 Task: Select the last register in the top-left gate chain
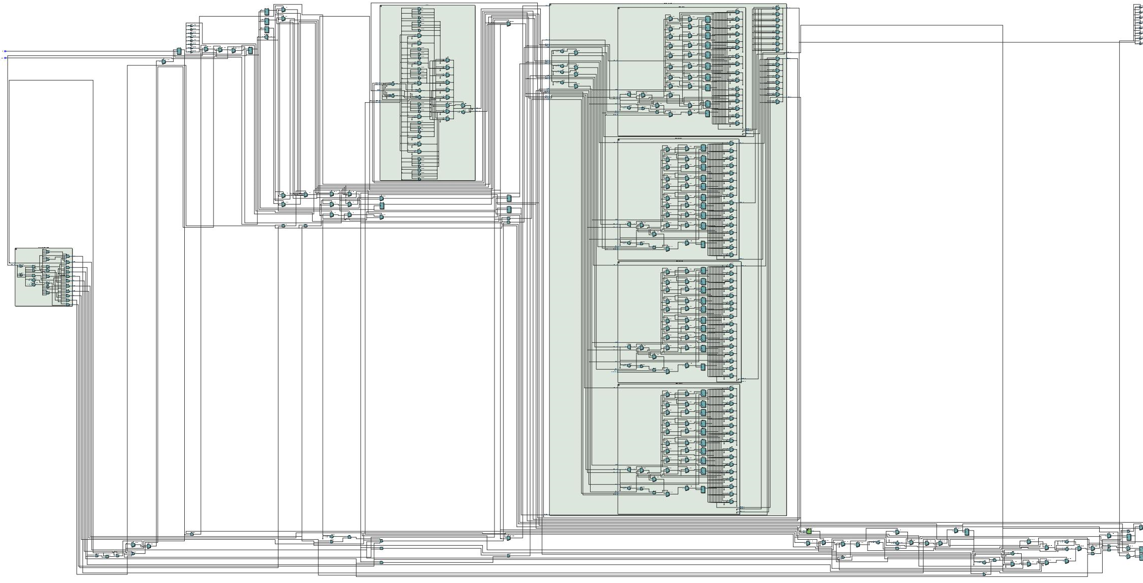tap(250, 50)
